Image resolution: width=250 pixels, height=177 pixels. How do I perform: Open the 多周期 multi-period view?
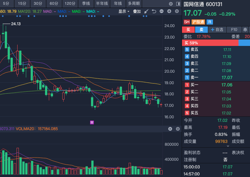pyautogui.click(x=134, y=4)
